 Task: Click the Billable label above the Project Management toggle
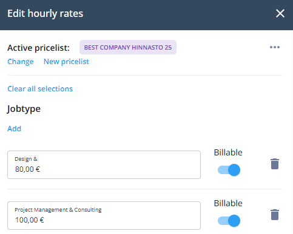point(228,203)
